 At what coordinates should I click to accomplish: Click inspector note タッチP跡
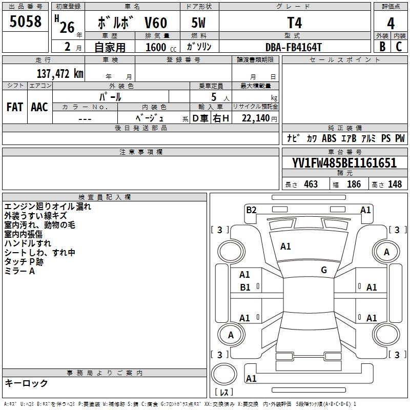coord(24,262)
